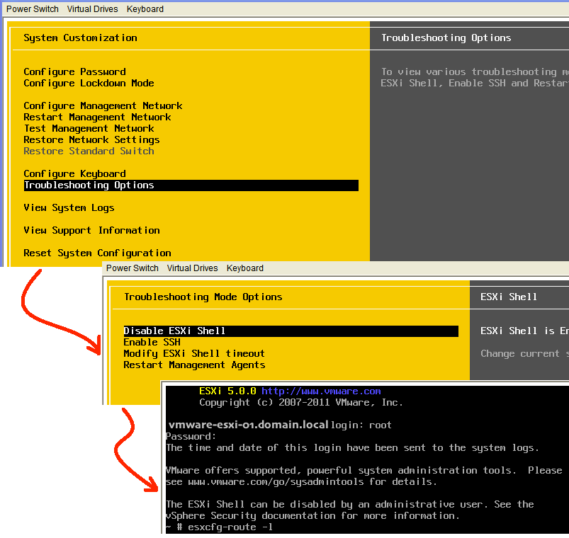Click Troubleshooting Options heading in right pane
This screenshot has width=569, height=538.
point(446,38)
